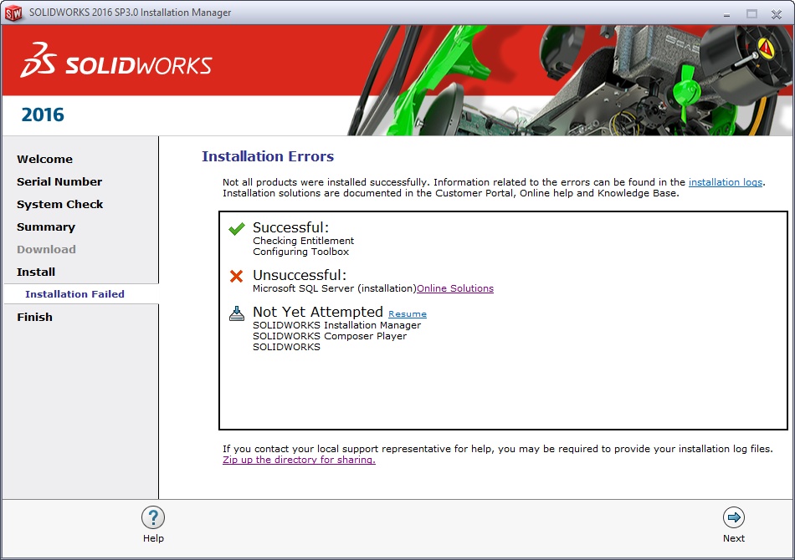The height and width of the screenshot is (560, 795).
Task: Click the Configuring Toolbox entry
Action: pyautogui.click(x=300, y=252)
